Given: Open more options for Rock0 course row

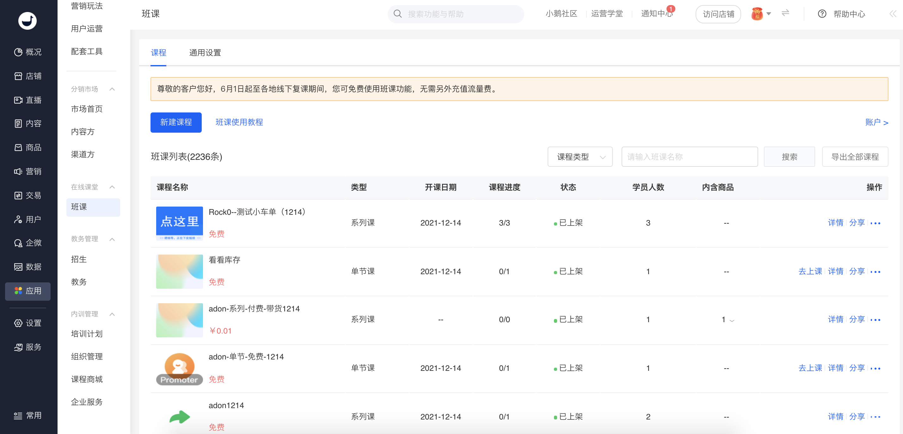Looking at the screenshot, I should (875, 223).
